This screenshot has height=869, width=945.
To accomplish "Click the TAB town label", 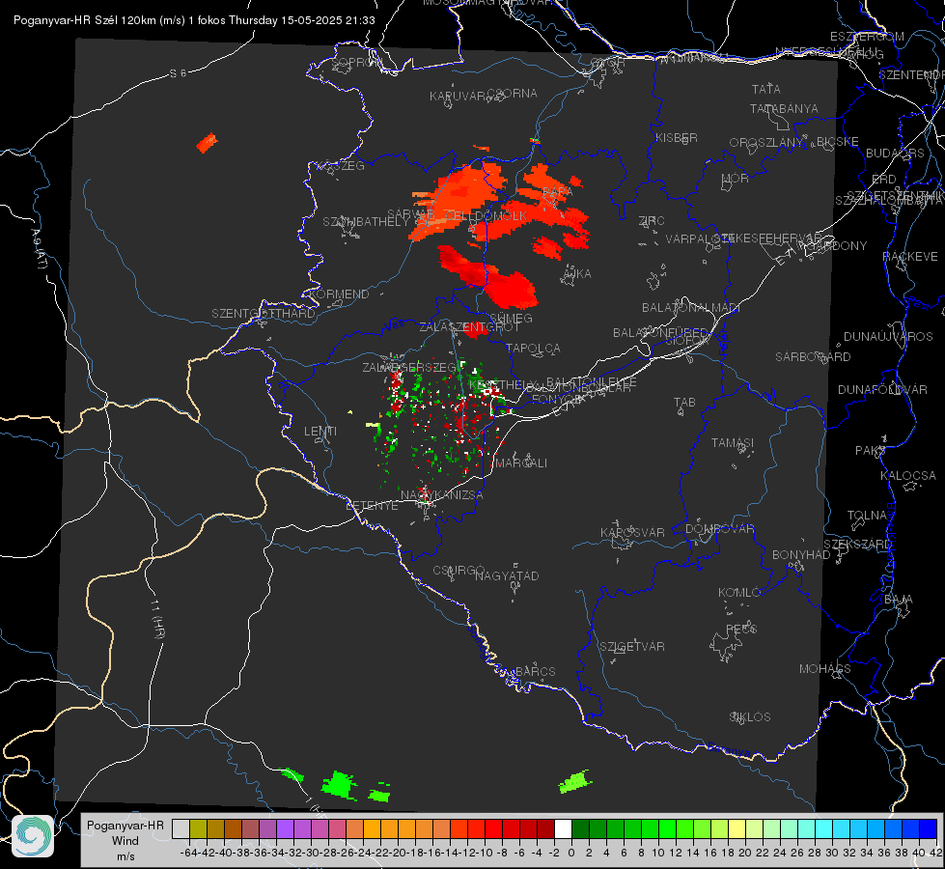I will pyautogui.click(x=684, y=403).
